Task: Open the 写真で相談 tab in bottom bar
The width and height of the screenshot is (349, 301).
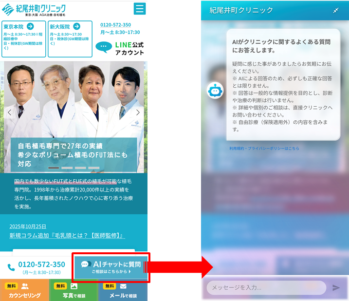Action: tap(73, 291)
